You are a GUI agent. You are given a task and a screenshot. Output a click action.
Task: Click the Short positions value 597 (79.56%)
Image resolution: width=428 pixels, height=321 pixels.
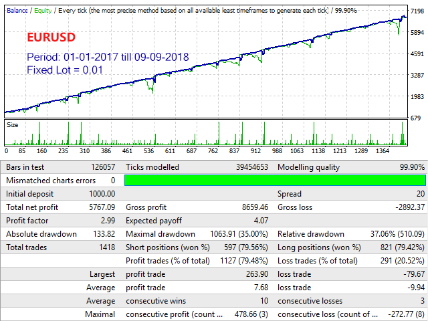click(246, 247)
